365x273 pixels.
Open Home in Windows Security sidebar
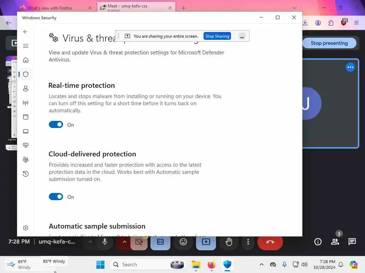(26, 60)
